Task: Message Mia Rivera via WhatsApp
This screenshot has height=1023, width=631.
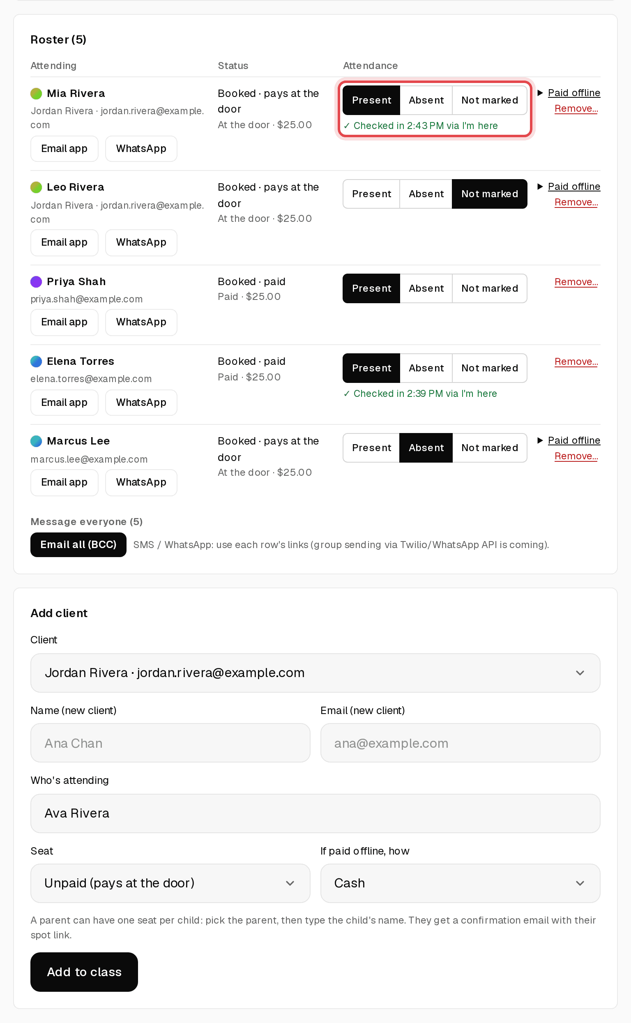Action: [141, 149]
